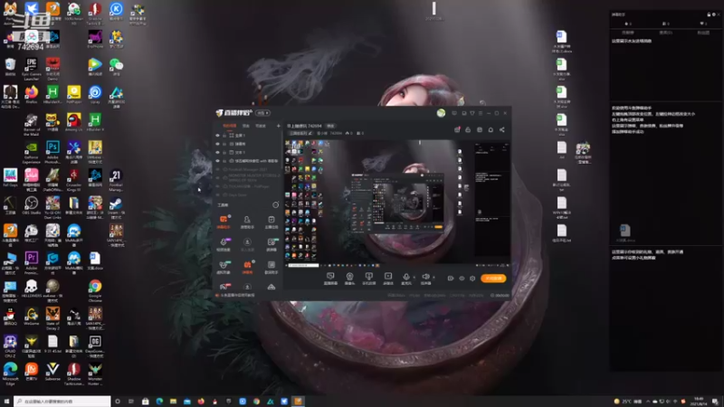Toggle visibility of 全屏 1 source

pos(218,135)
